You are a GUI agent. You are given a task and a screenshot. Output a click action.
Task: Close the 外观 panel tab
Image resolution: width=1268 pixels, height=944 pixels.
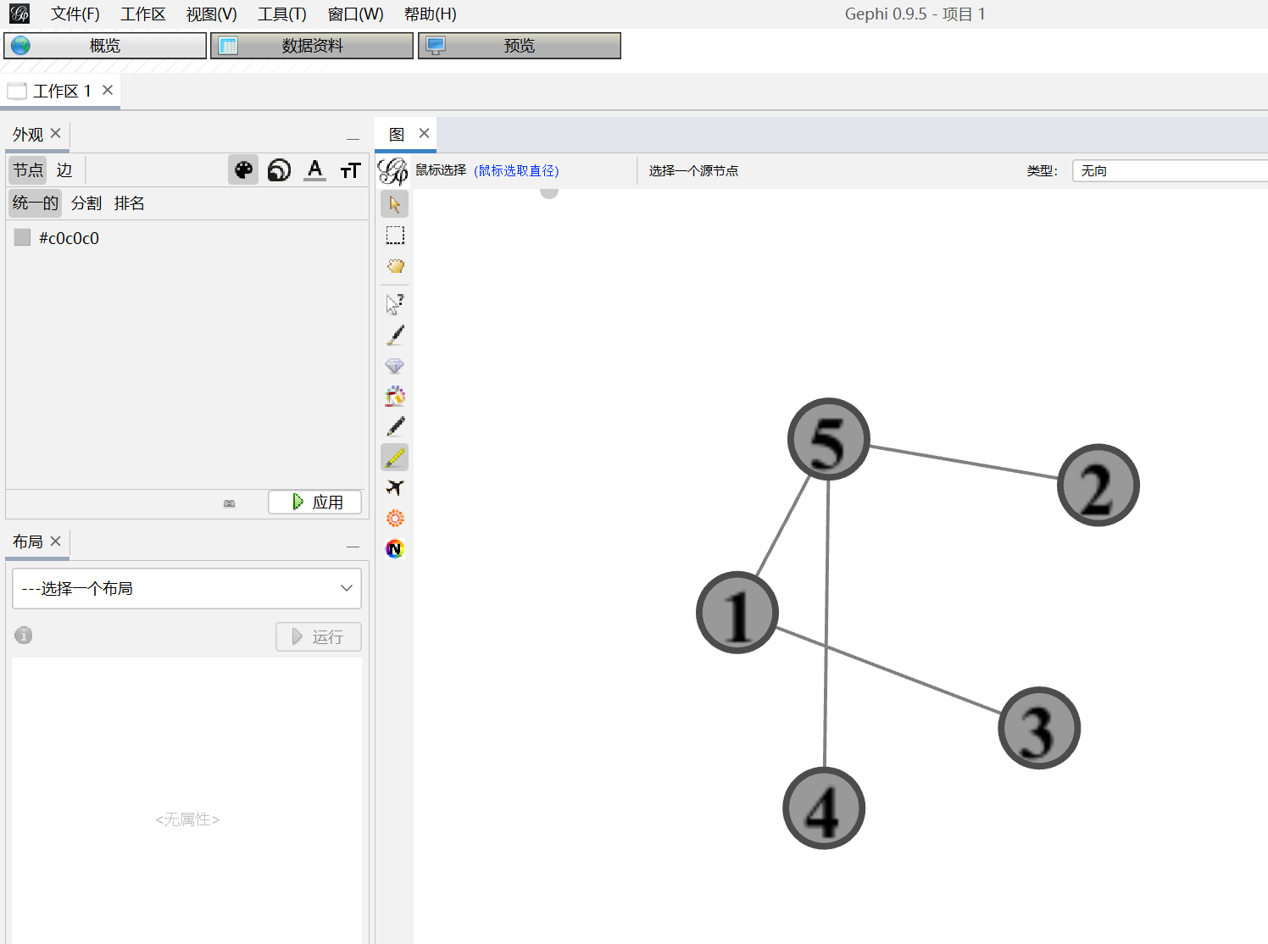tap(56, 133)
